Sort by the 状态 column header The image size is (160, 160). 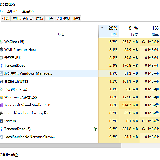[77, 32]
